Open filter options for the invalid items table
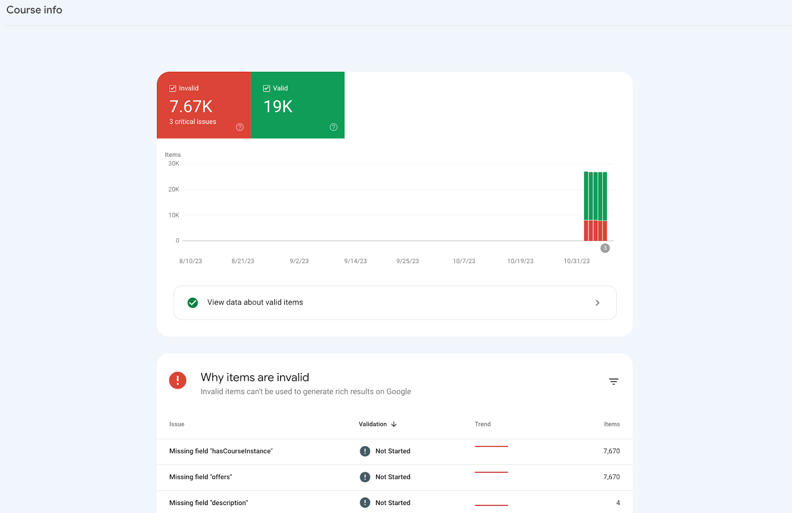 pos(613,381)
